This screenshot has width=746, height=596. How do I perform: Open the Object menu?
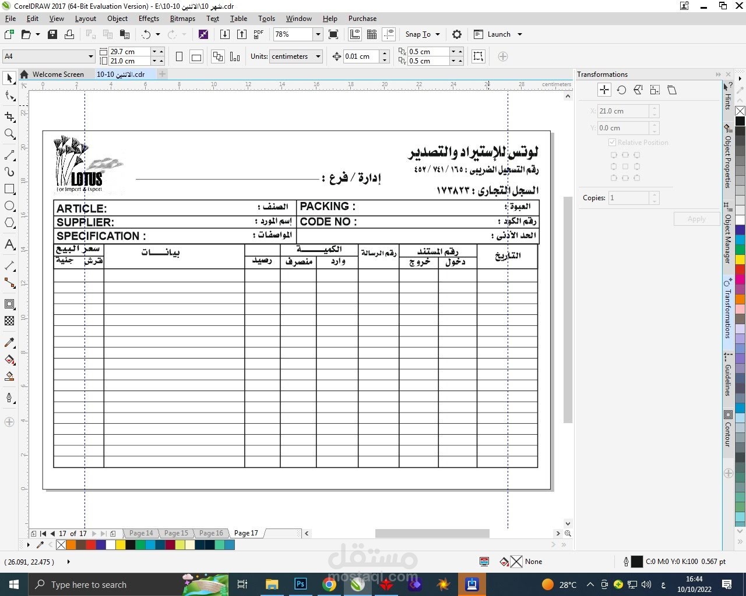coord(117,19)
